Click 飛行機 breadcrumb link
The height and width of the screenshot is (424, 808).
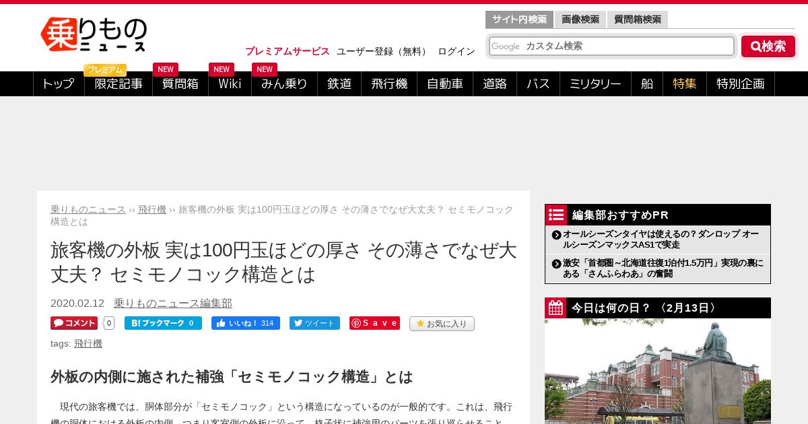(152, 209)
